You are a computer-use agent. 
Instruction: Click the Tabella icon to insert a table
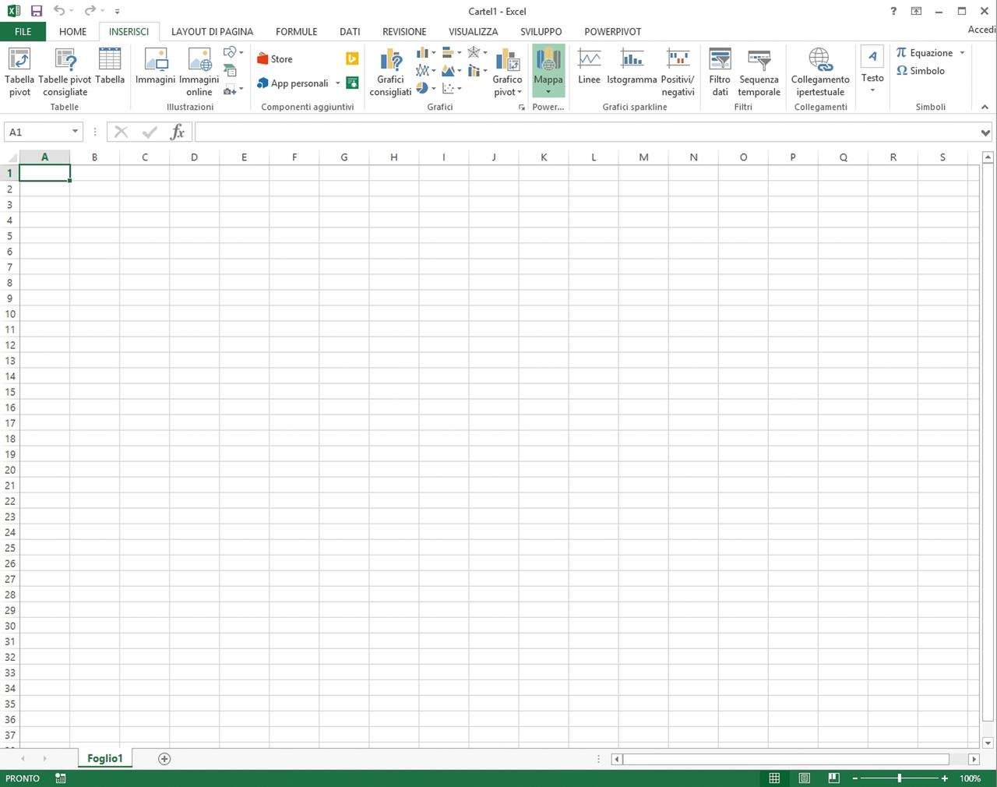[x=110, y=61]
